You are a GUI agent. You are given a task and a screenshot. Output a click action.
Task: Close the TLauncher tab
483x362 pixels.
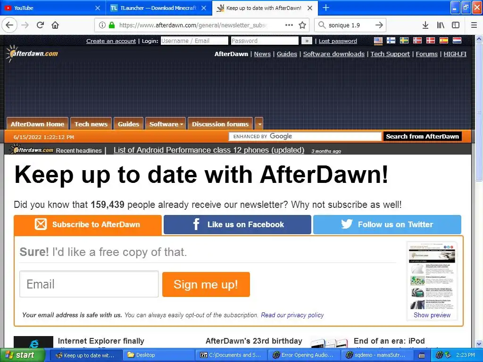(204, 8)
